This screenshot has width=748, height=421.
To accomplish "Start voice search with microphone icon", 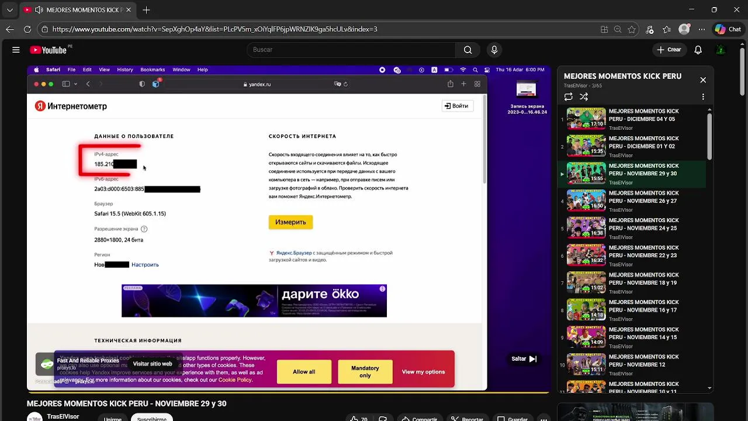I will pos(494,50).
